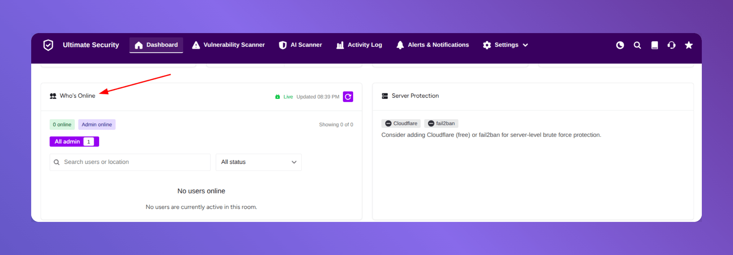Expand the Settings menu
The height and width of the screenshot is (255, 733).
click(x=506, y=45)
